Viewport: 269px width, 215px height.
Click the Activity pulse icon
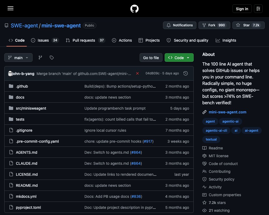point(204,187)
